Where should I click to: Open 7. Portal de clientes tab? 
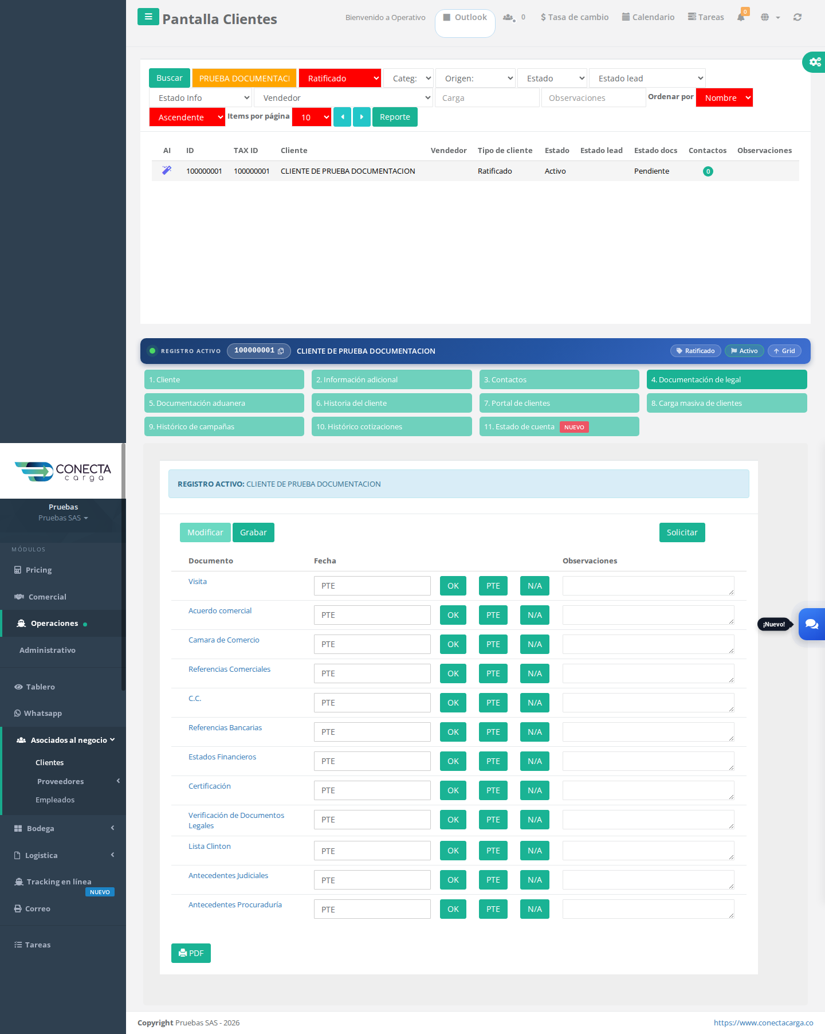pyautogui.click(x=559, y=403)
